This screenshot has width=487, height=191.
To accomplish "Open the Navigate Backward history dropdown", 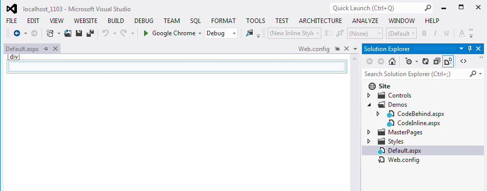I will coord(26,33).
